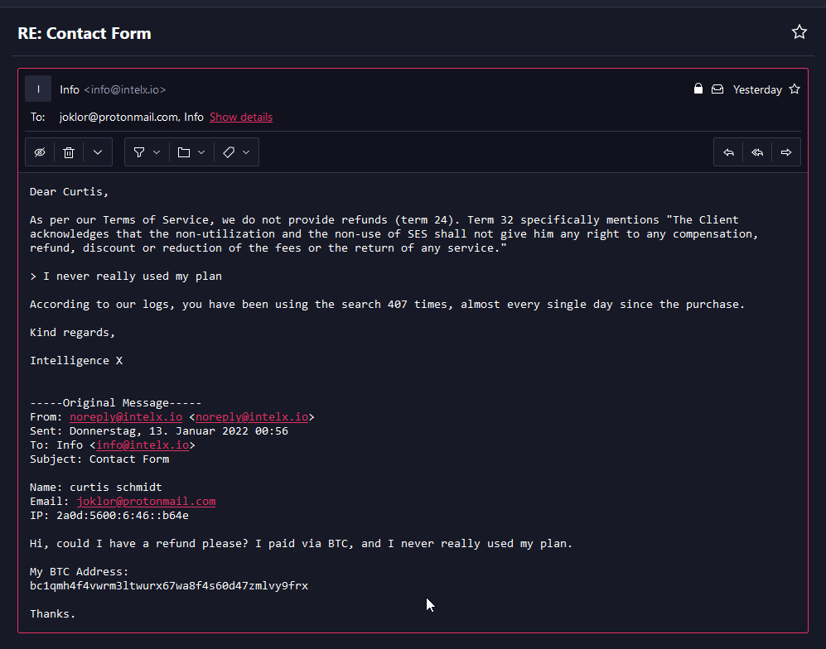This screenshot has width=826, height=649.
Task: Star the RE: Contact Form conversation
Action: [x=799, y=32]
